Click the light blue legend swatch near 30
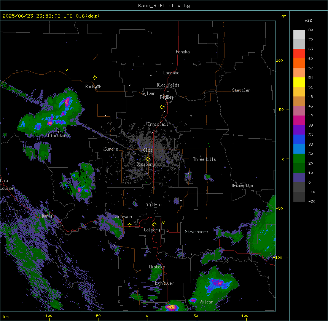The height and width of the screenshot is (321, 328). [299, 149]
